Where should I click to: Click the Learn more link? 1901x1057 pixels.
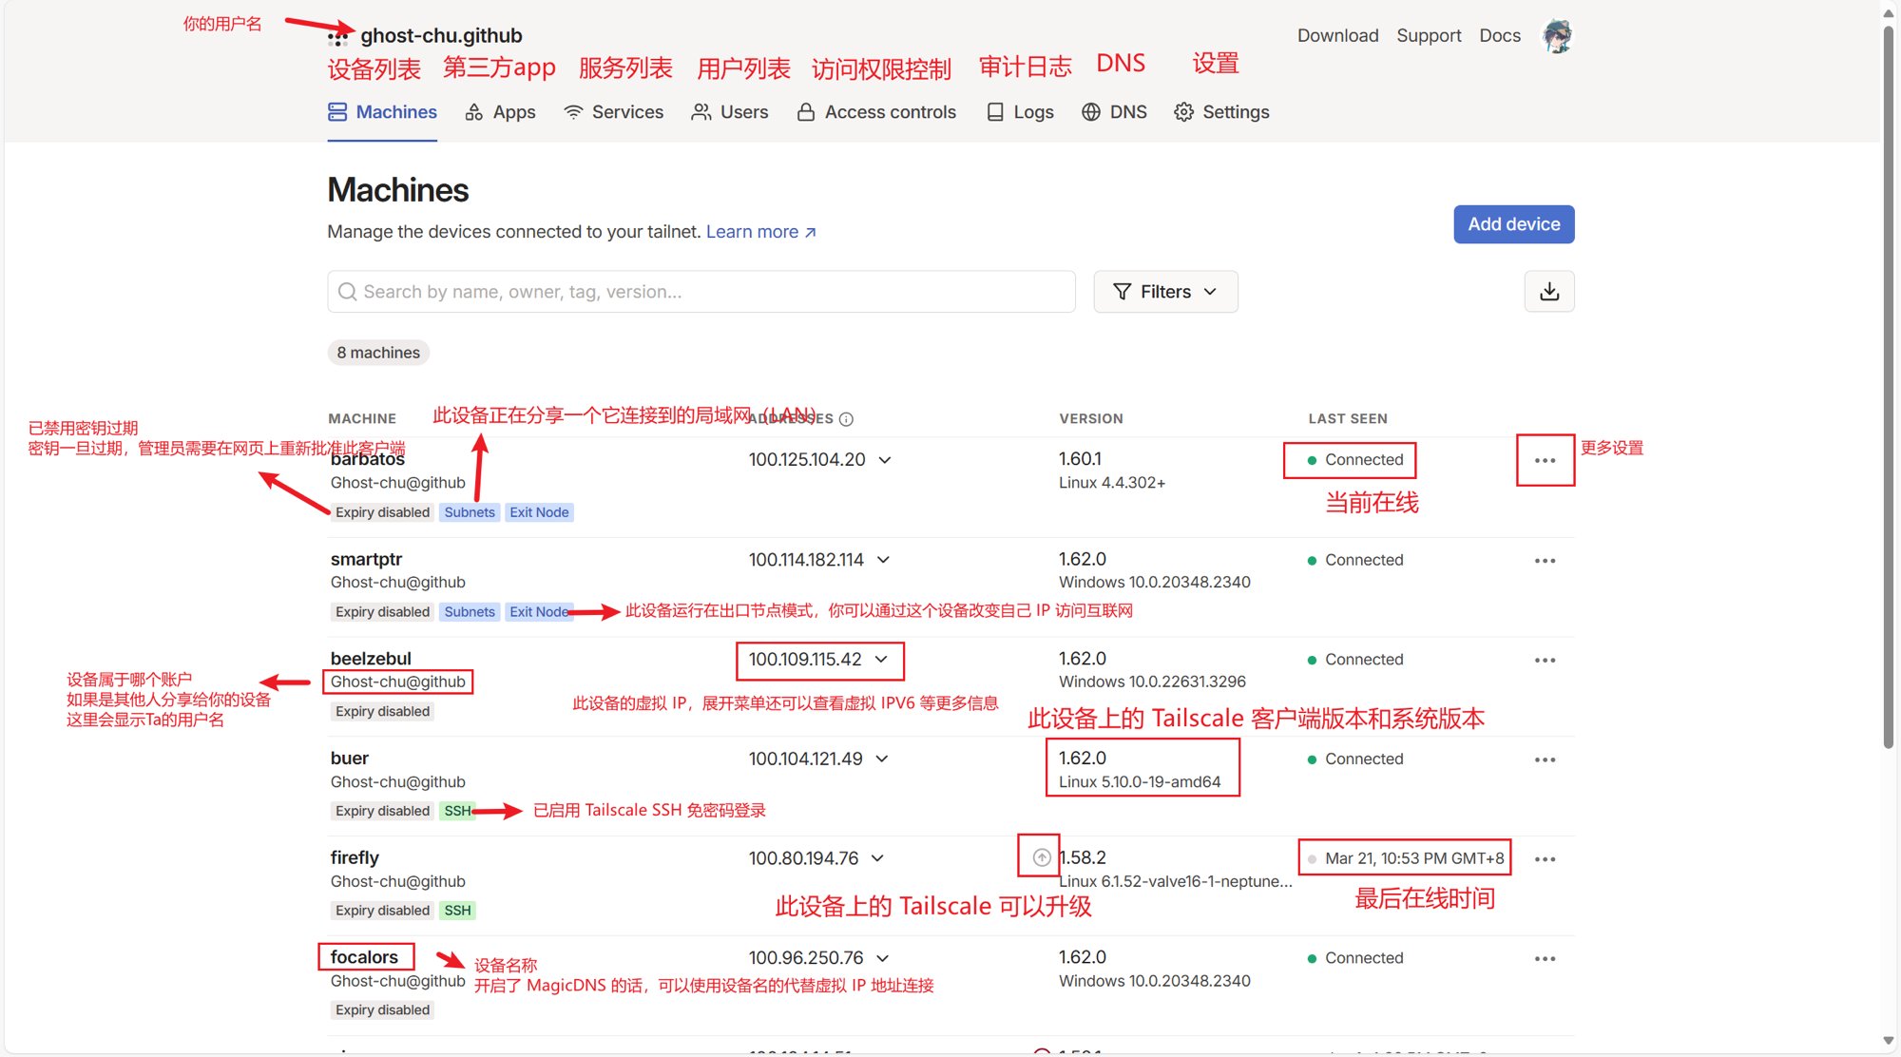[x=761, y=232]
